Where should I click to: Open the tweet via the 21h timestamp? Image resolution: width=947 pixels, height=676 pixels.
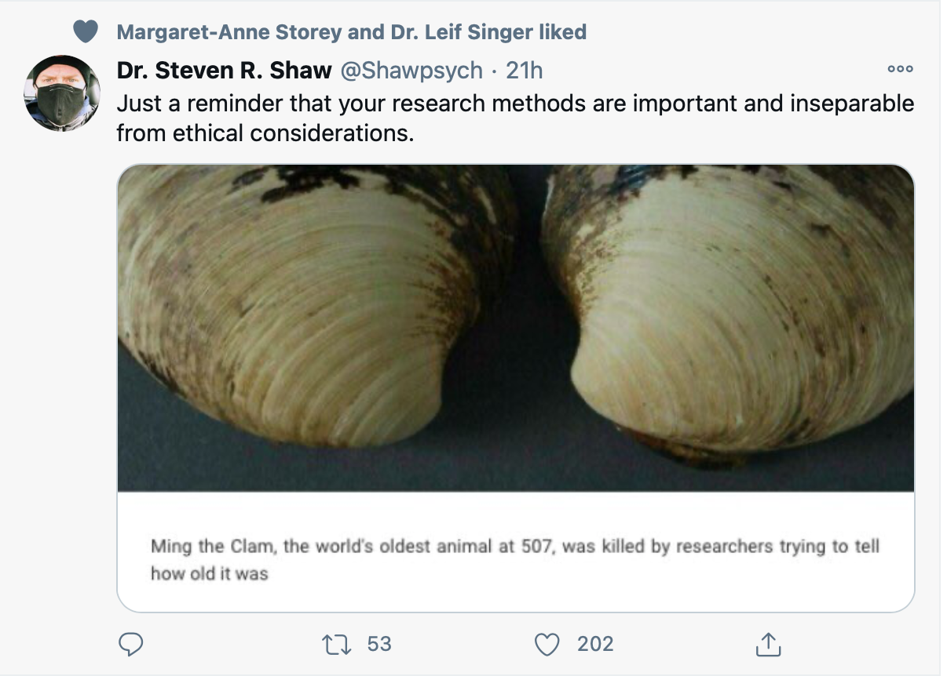click(525, 71)
